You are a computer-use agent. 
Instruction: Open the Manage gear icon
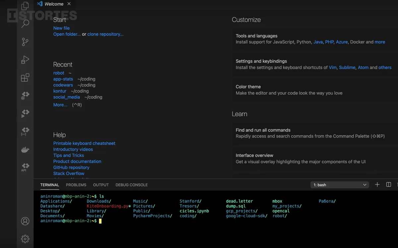click(x=25, y=239)
